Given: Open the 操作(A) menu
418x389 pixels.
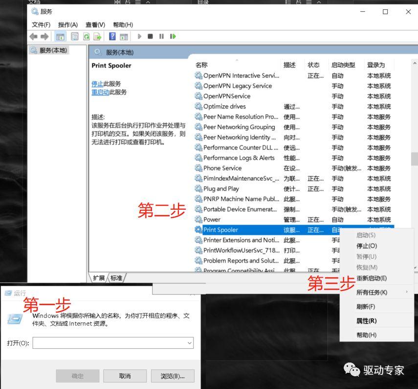Looking at the screenshot, I should click(x=68, y=24).
